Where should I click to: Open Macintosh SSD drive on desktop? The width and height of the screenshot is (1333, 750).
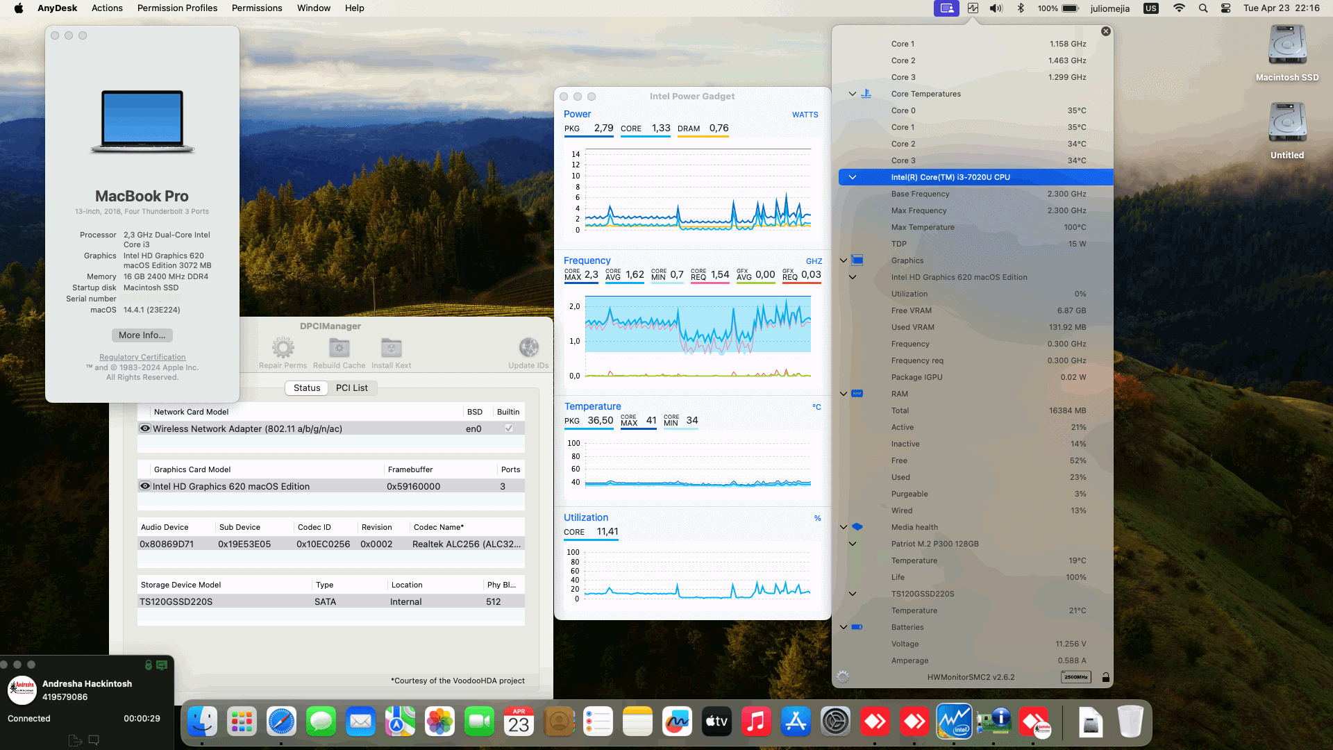pos(1287,46)
